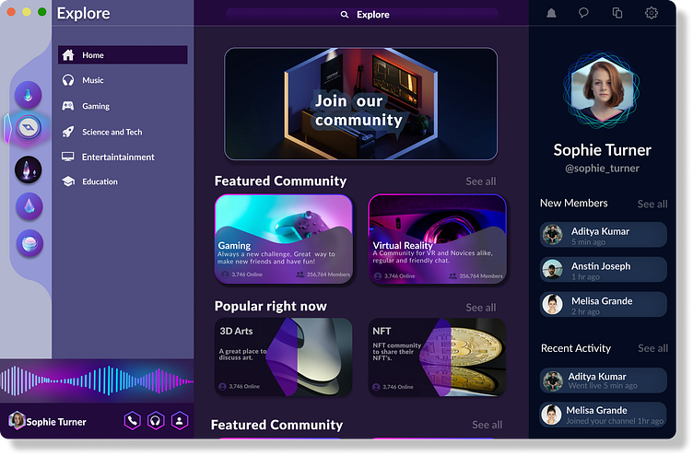Click Aditya Kumar's avatar in Recent Activity

click(552, 380)
